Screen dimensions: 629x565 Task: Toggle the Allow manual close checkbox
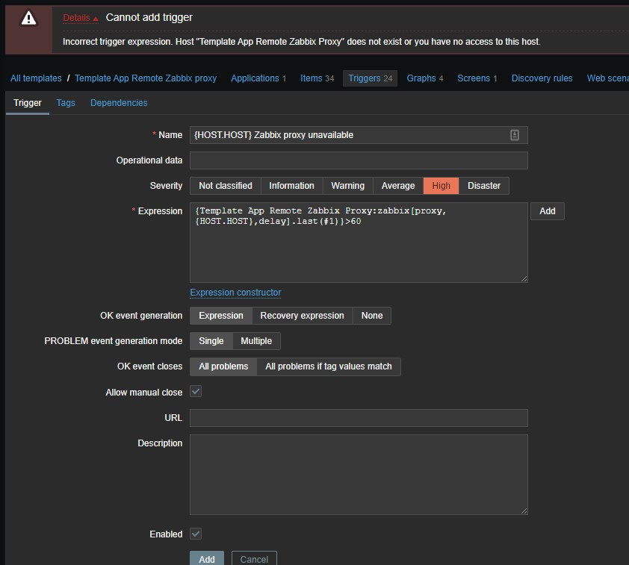196,392
